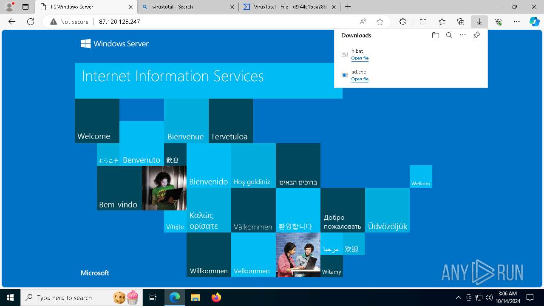Open the Extensions puzzle icon
The width and height of the screenshot is (544, 306).
402,22
